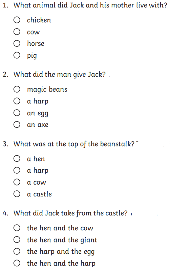Mark the 'an egg' answer circle
The image size is (170, 268).
pyautogui.click(x=17, y=113)
